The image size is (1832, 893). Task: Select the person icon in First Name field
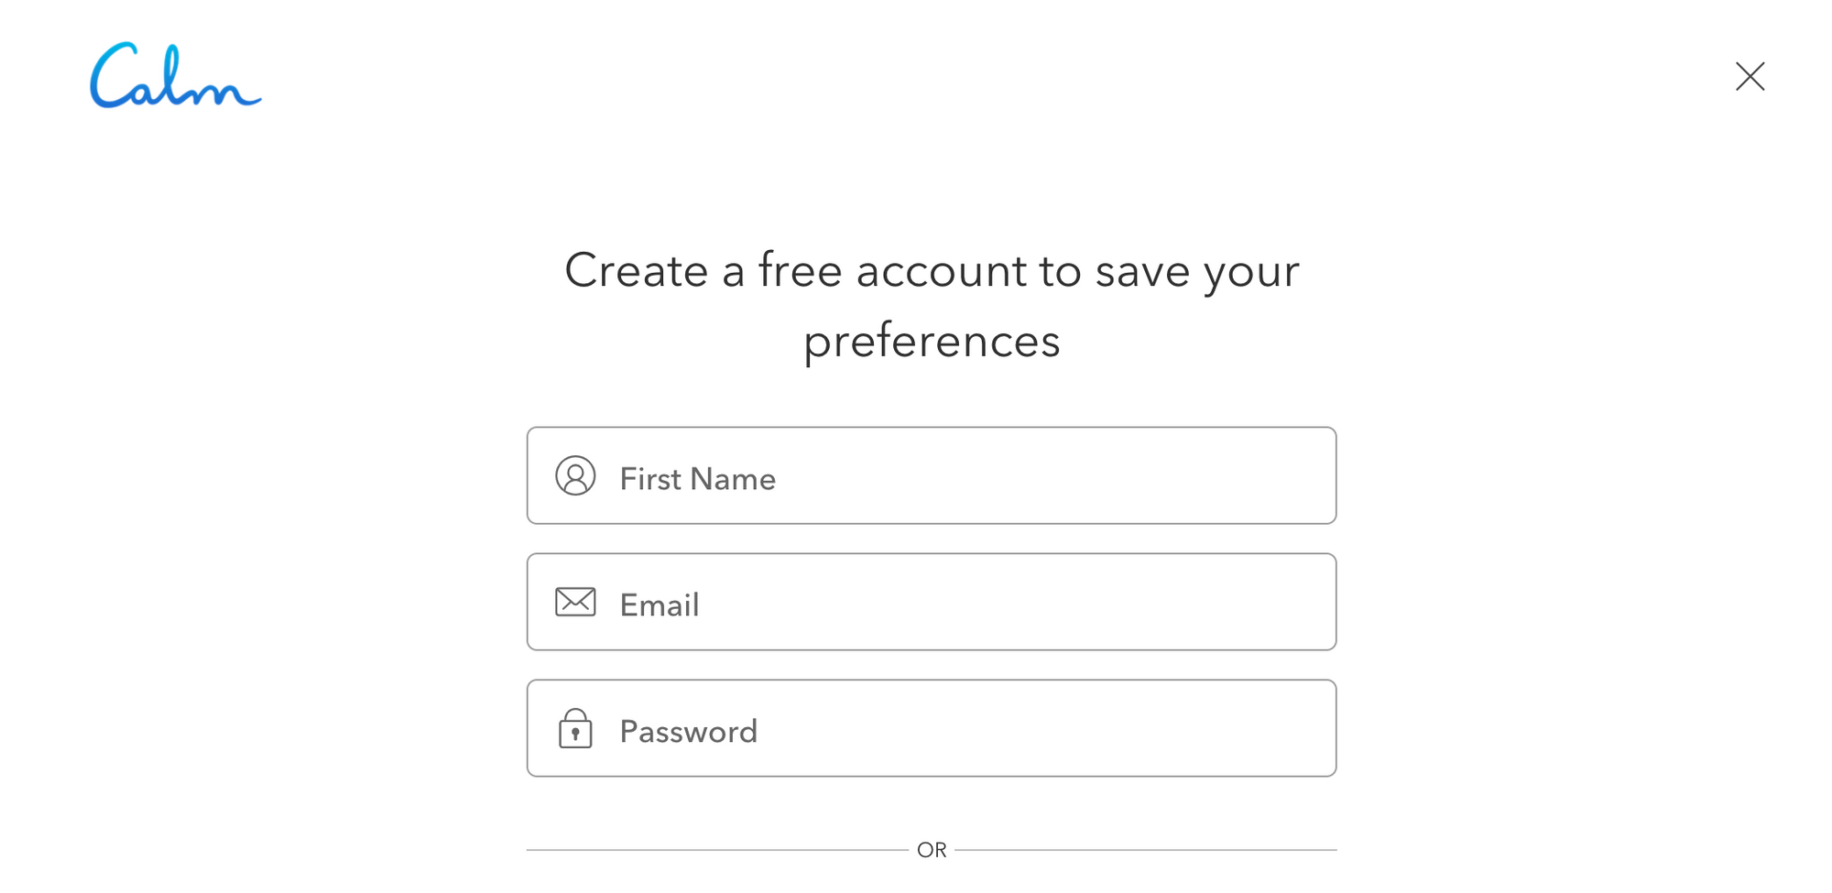[574, 476]
